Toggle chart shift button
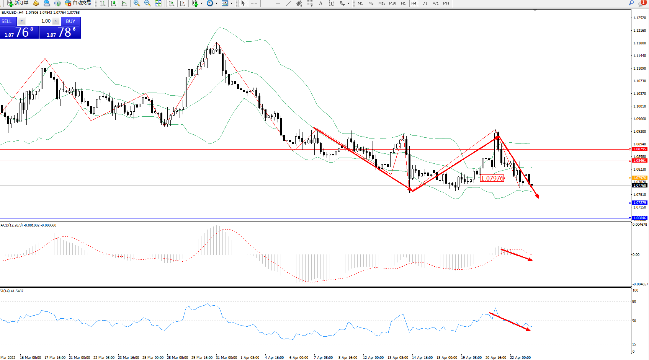The image size is (649, 360). click(x=182, y=3)
